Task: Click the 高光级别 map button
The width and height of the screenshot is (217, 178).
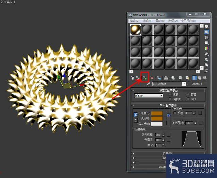Action: 168,135
